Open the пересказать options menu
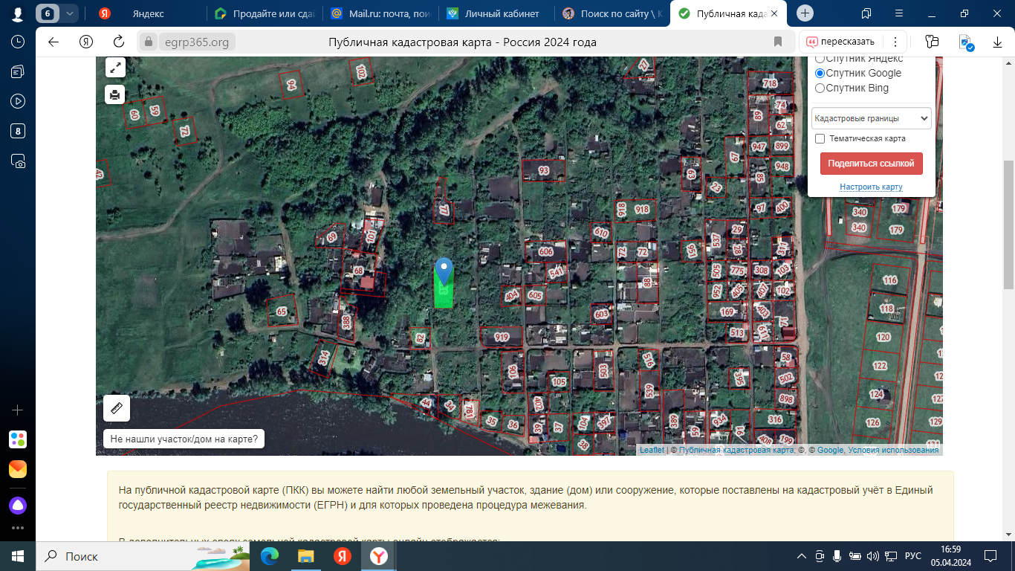 coord(895,42)
